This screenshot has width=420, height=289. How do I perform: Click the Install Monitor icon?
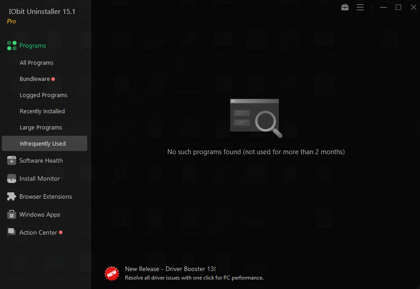tap(12, 178)
